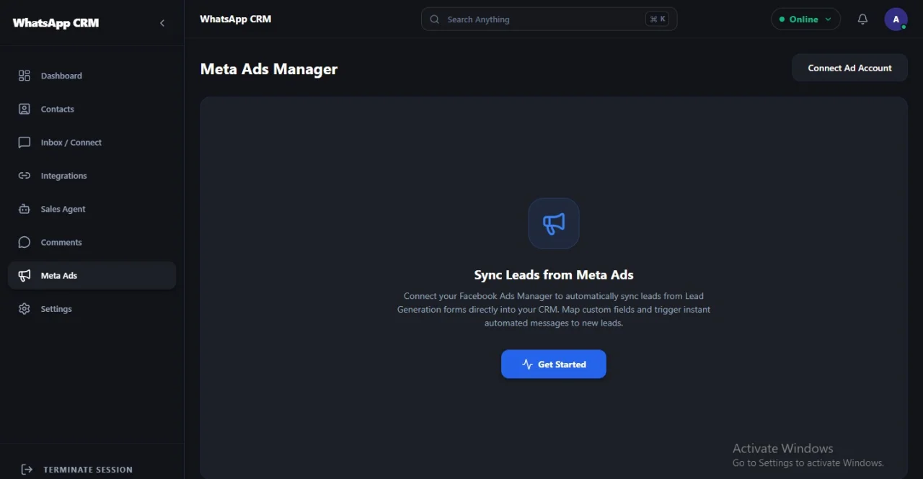Click the Dashboard grid icon
Viewport: 923px width, 479px height.
click(25, 76)
